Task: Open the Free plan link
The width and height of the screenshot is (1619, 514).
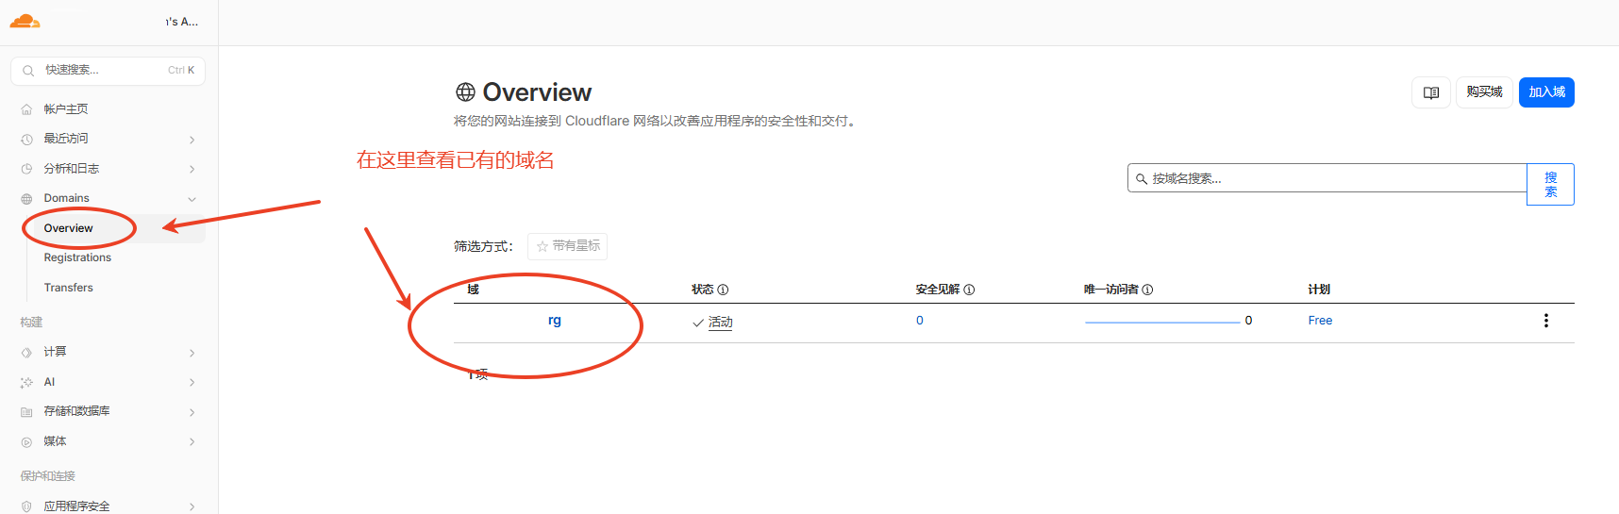Action: 1320,321
